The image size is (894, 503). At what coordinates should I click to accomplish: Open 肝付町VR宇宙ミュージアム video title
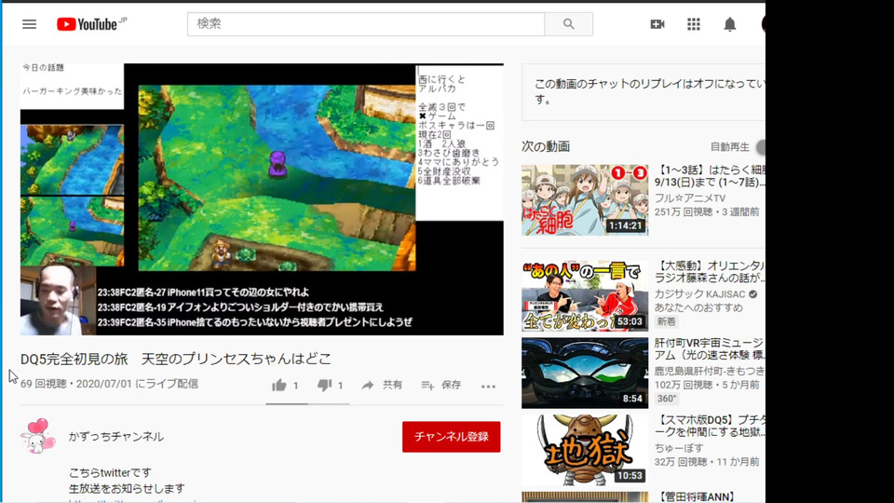coord(710,349)
